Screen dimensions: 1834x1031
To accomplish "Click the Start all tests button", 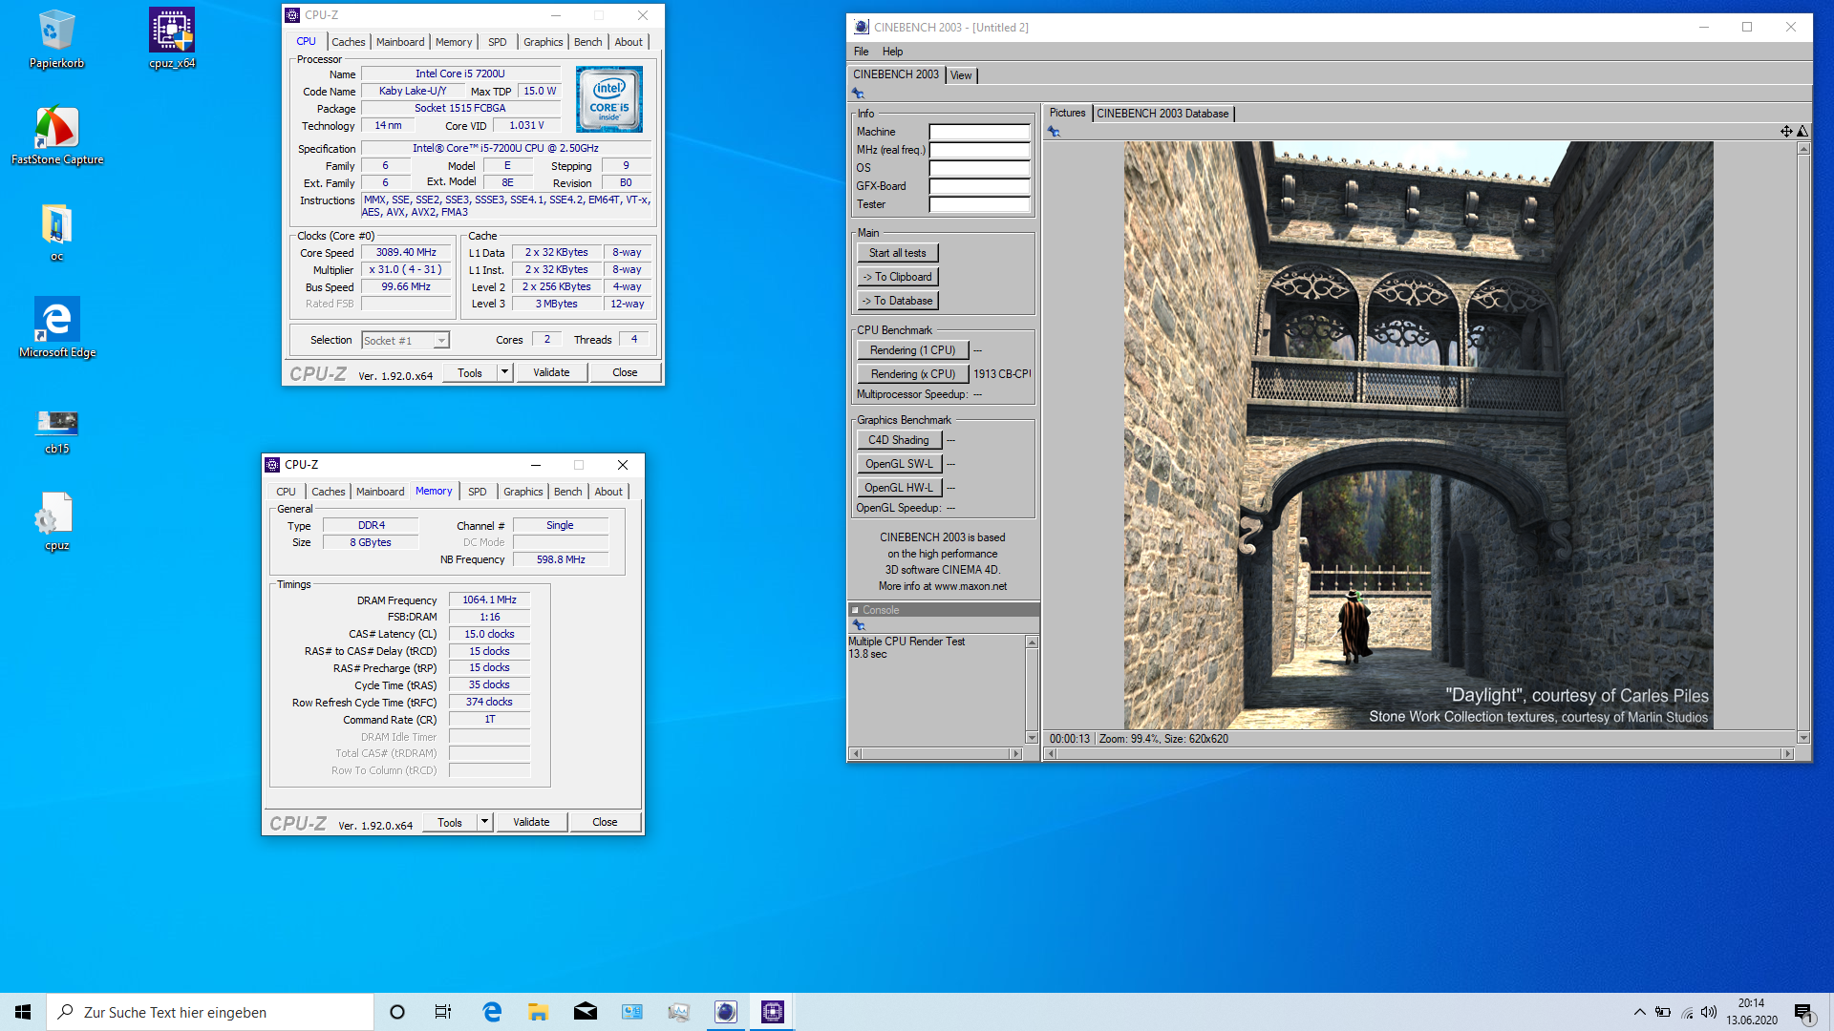I will click(897, 253).
